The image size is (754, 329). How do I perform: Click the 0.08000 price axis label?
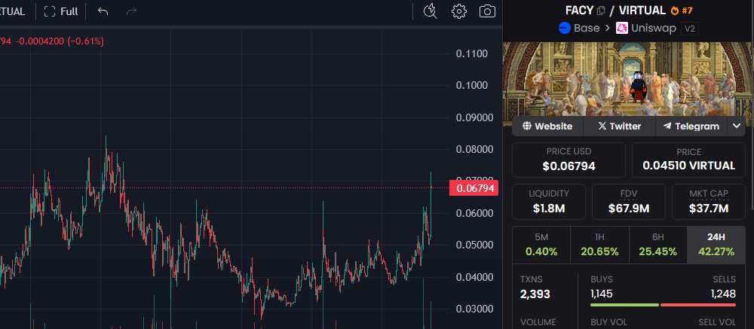(x=474, y=149)
